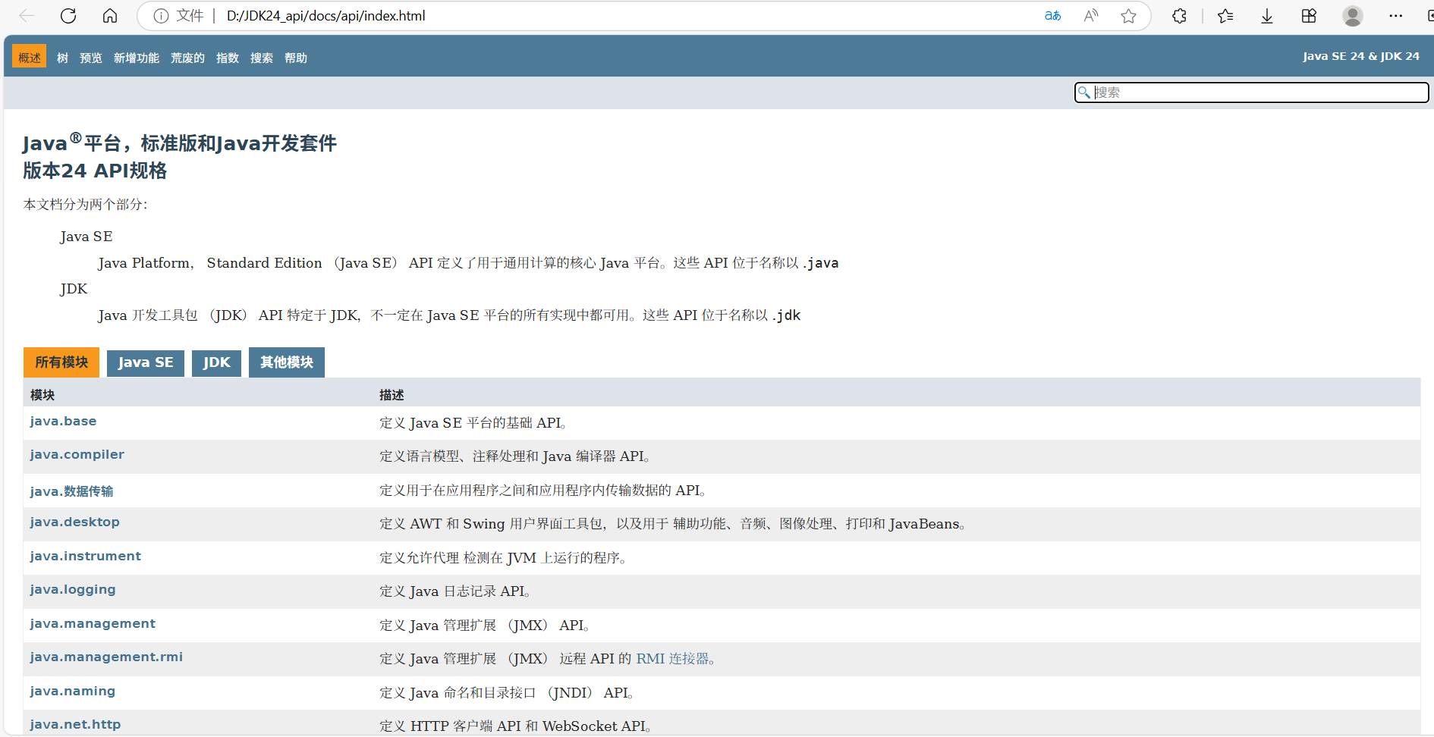Activate the read aloud icon
Viewport: 1434px width, 737px height.
tap(1091, 16)
